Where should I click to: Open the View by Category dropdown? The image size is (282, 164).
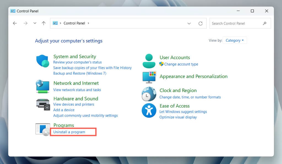click(x=235, y=41)
